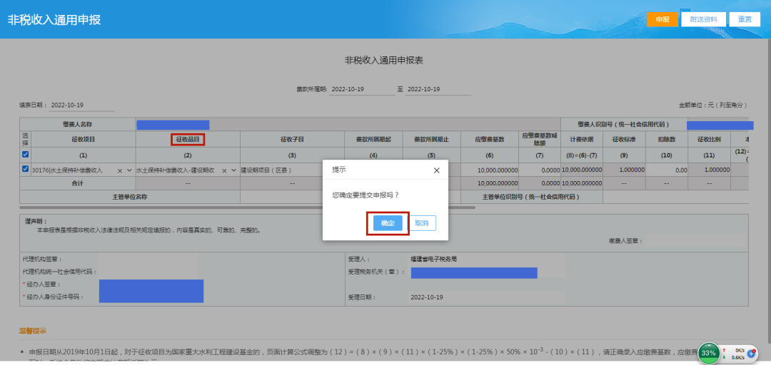Click the 费款所属期 end date field
The width and height of the screenshot is (771, 365).
tap(438, 89)
